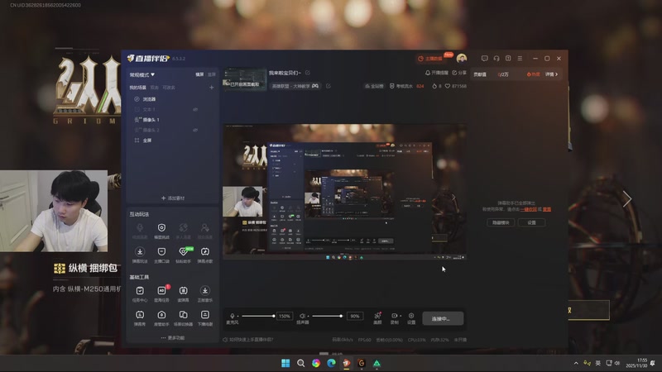Open the 任务中心 task center tool

click(140, 293)
